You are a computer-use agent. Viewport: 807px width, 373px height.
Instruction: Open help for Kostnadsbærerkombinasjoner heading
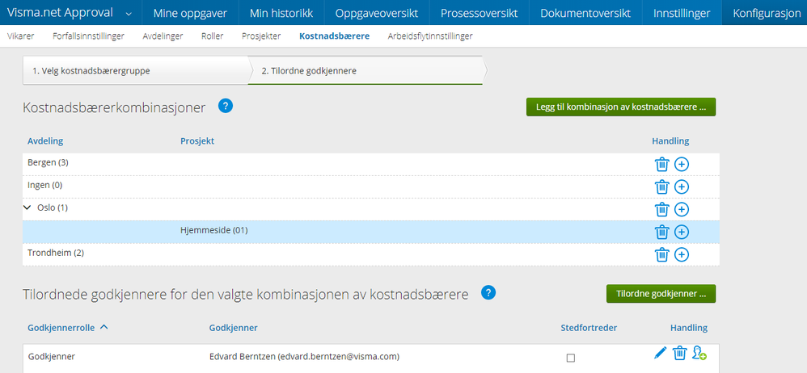226,106
